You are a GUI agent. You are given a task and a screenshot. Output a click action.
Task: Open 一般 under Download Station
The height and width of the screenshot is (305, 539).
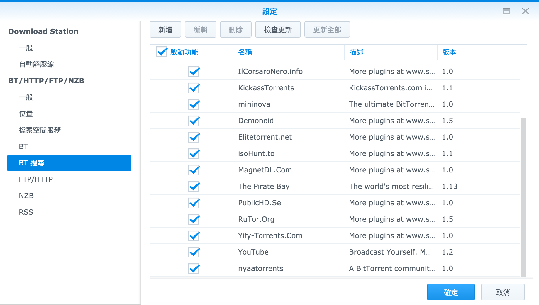coord(69,48)
